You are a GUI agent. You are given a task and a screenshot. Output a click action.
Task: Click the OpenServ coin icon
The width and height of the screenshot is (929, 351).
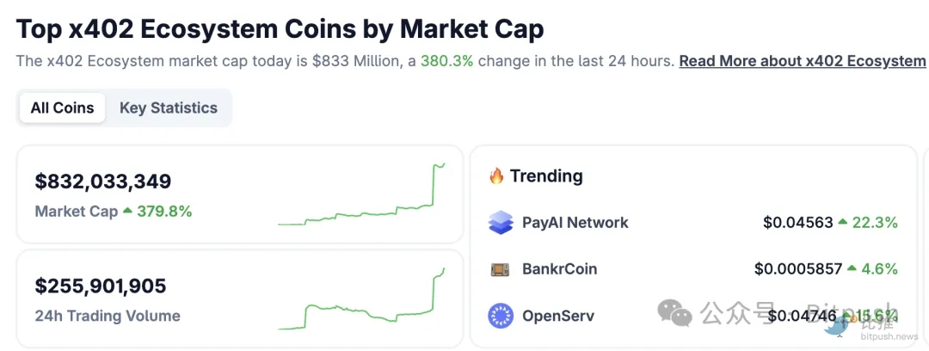tap(500, 316)
